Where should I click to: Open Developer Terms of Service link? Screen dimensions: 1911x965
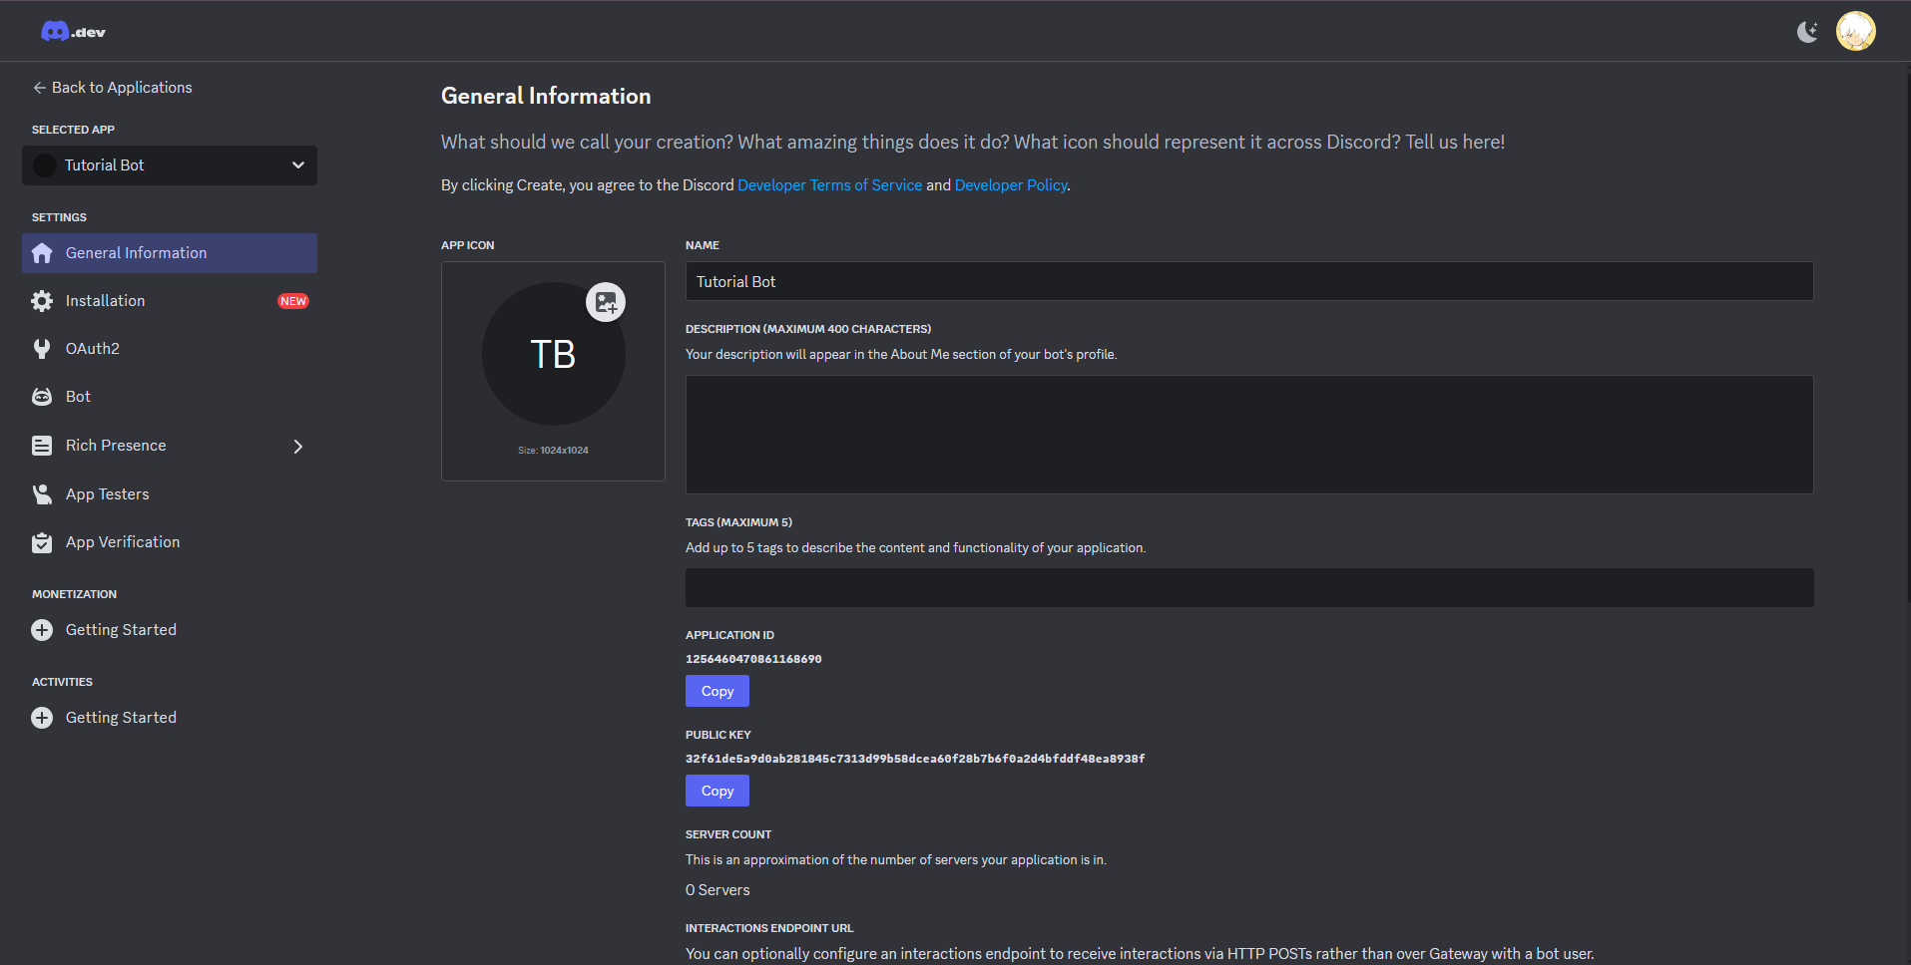(x=829, y=185)
